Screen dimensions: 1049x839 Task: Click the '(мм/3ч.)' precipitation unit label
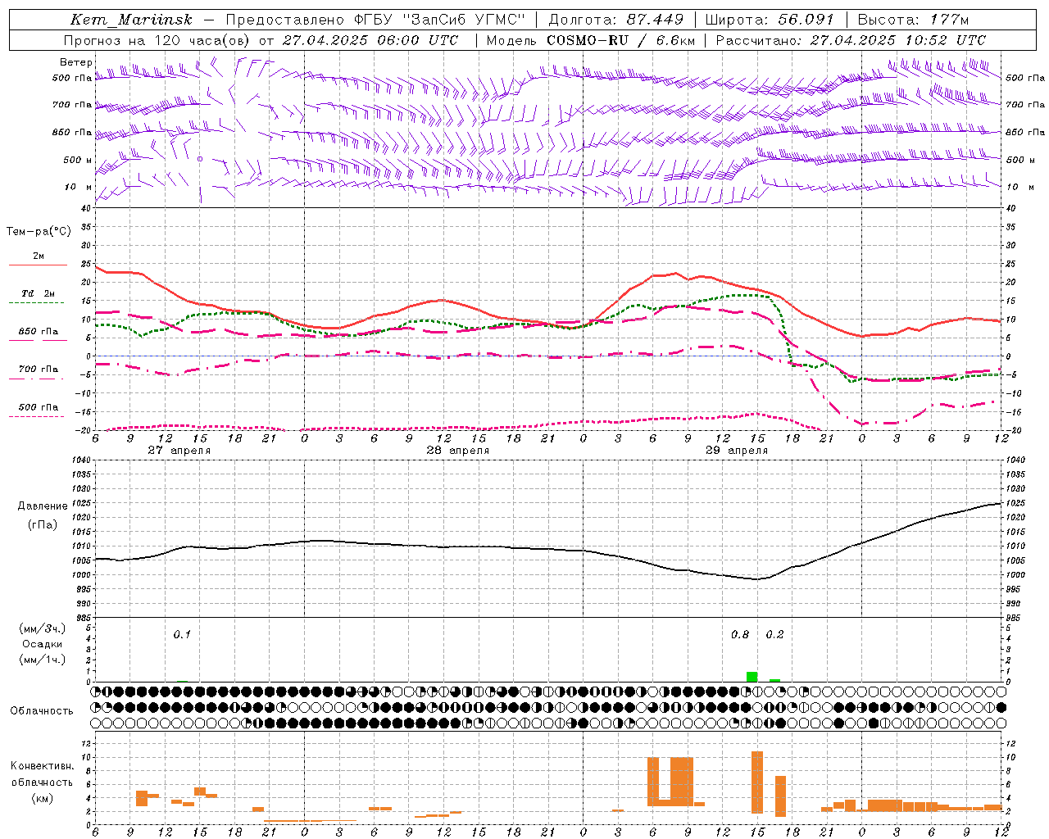tap(42, 628)
